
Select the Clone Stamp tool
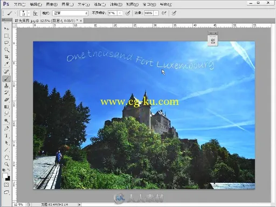pos(6,86)
